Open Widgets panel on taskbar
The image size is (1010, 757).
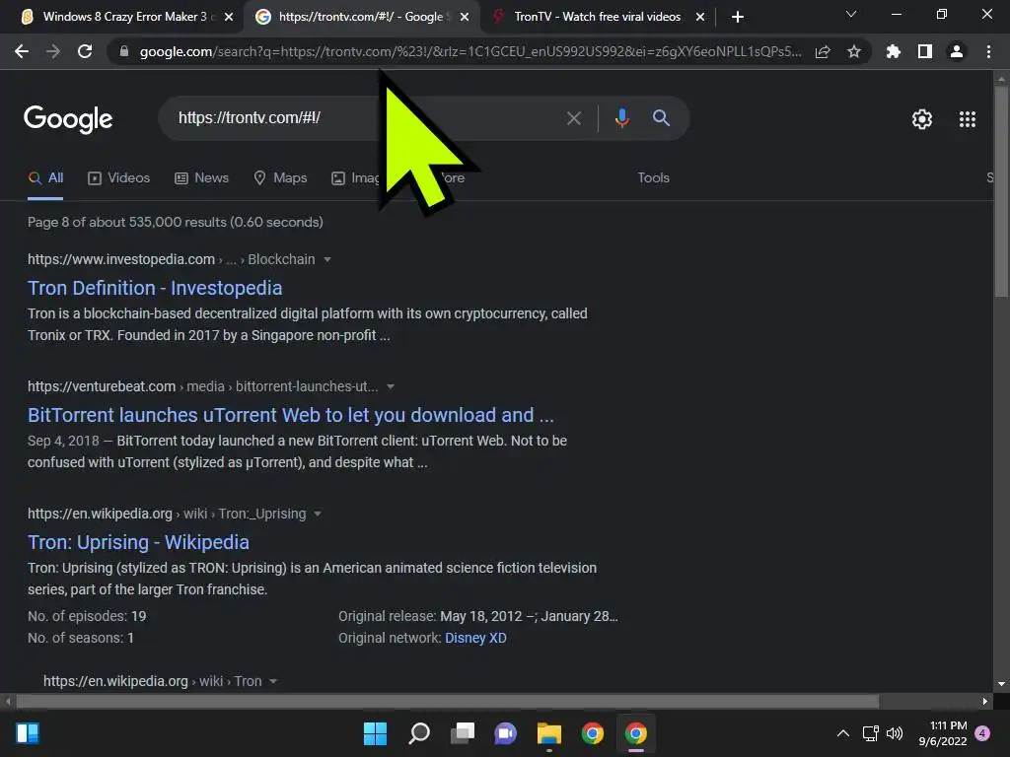click(28, 733)
